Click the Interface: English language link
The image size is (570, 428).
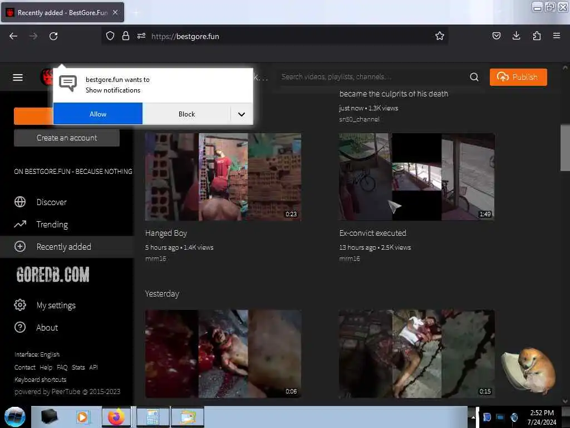pyautogui.click(x=37, y=354)
